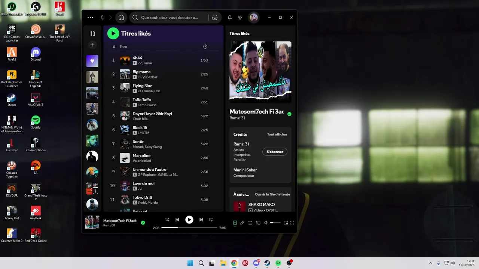Open the connect to a device icon
The height and width of the screenshot is (269, 479).
(258, 223)
